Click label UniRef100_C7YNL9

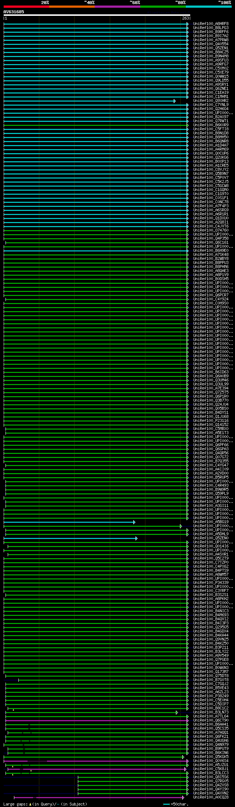211,105
